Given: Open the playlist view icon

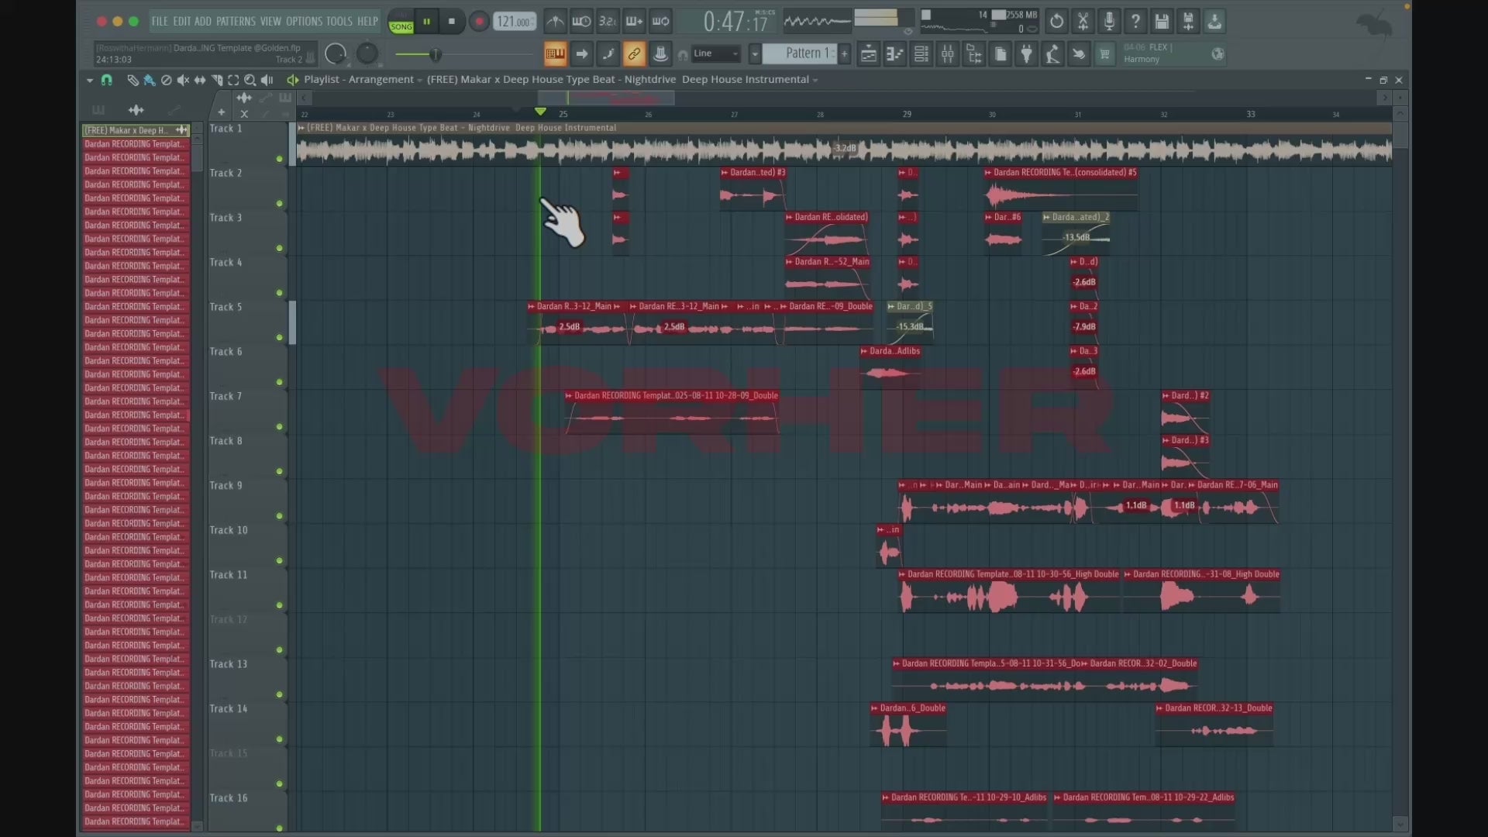Looking at the screenshot, I should (x=869, y=54).
